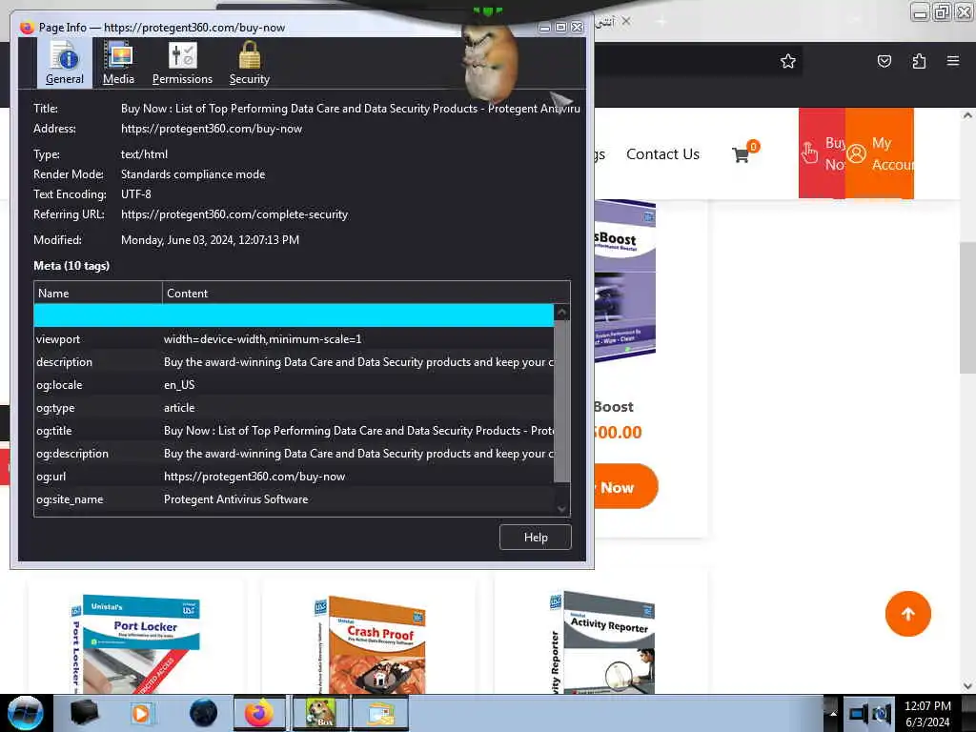Select the og:type article row
Image resolution: width=976 pixels, height=732 pixels.
point(294,408)
